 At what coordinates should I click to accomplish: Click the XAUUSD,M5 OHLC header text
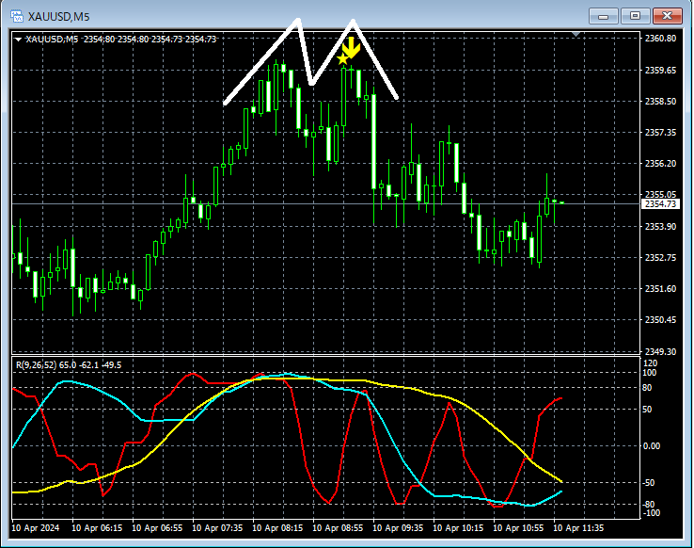coord(120,39)
